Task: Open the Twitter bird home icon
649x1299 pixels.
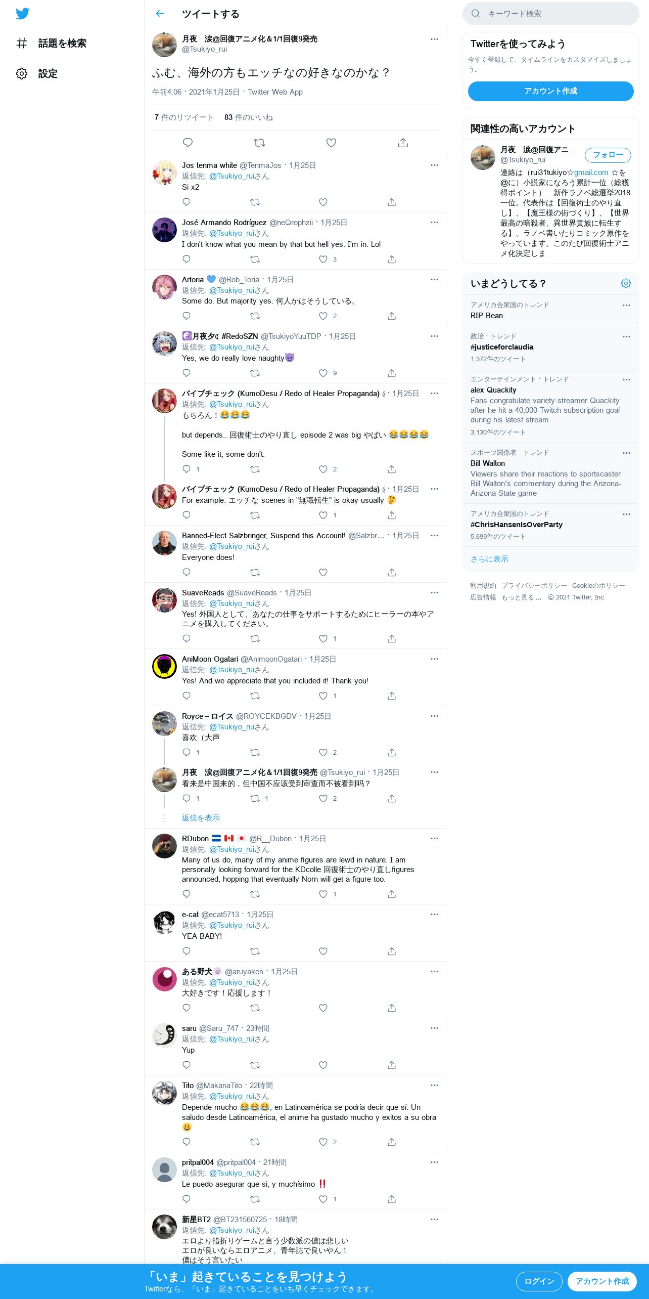Action: (22, 14)
